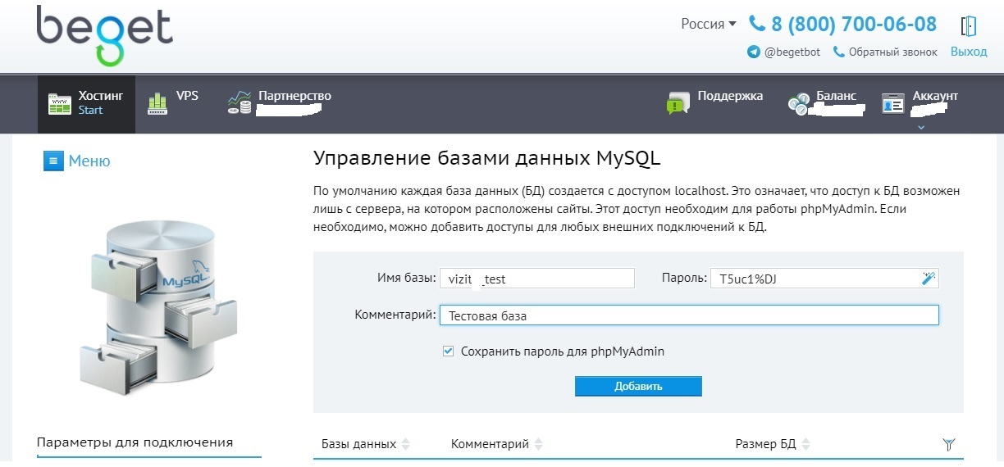Click the Управление базами данных MySQL title

(487, 158)
